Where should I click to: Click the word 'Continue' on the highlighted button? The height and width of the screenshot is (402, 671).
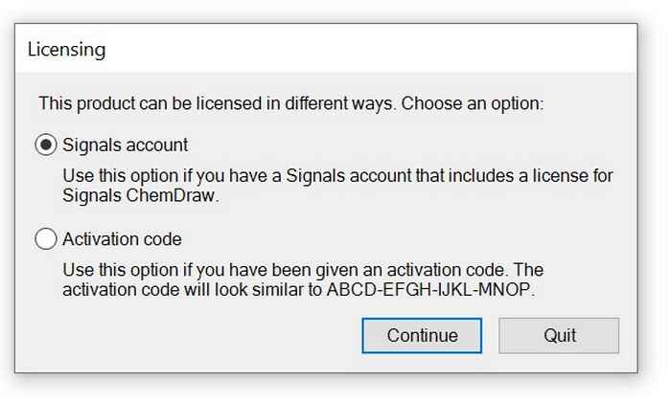pos(422,335)
